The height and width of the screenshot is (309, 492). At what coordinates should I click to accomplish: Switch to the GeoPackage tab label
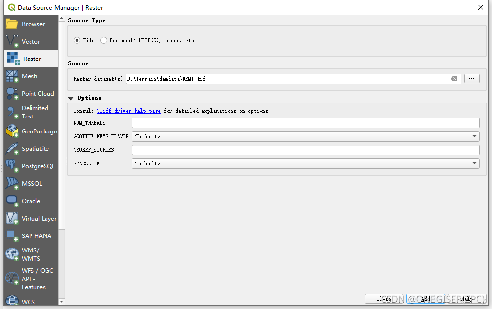39,132
